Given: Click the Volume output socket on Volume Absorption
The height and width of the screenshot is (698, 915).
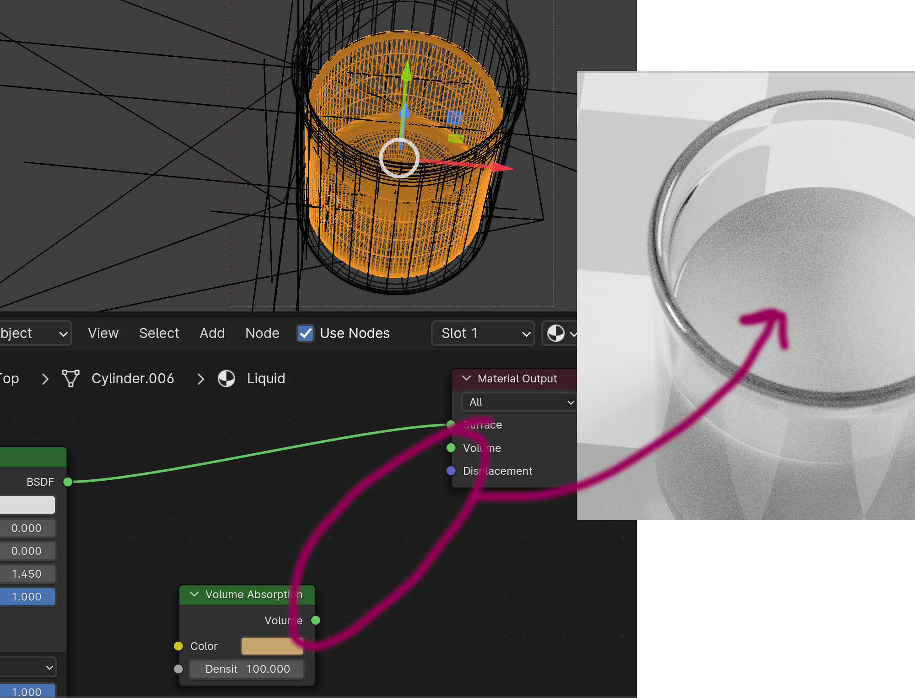Looking at the screenshot, I should tap(316, 620).
